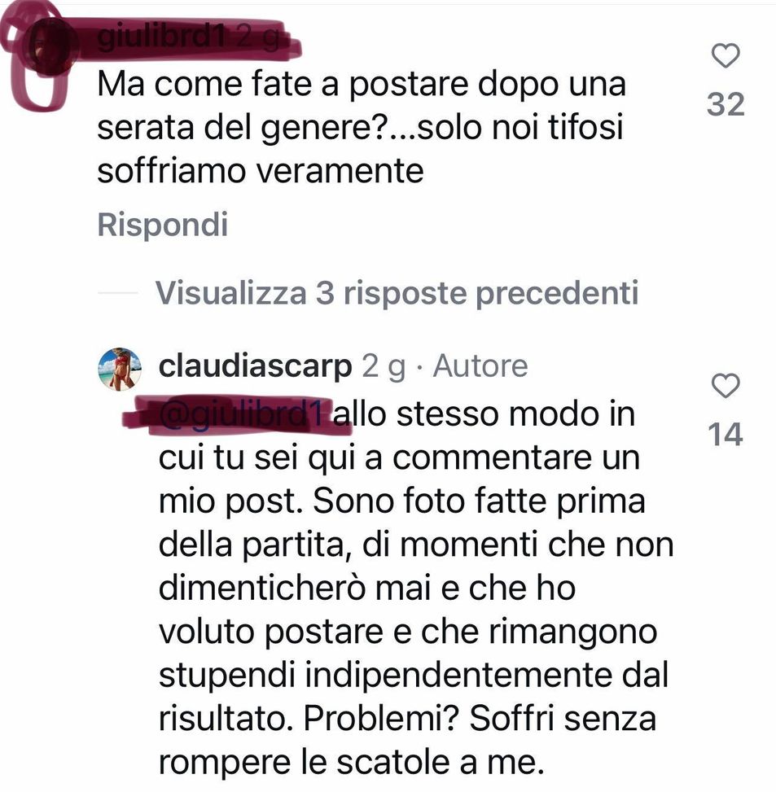Image resolution: width=776 pixels, height=792 pixels.
Task: Like giulibrd1's comment with the heart
Action: pyautogui.click(x=726, y=56)
